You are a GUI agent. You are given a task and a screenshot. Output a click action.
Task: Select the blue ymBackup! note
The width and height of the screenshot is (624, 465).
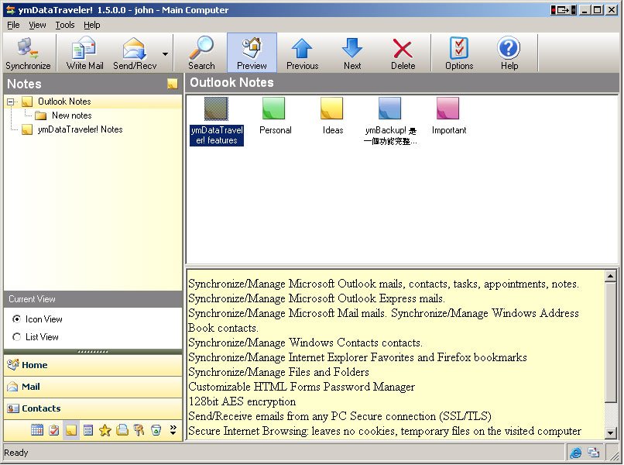click(390, 121)
